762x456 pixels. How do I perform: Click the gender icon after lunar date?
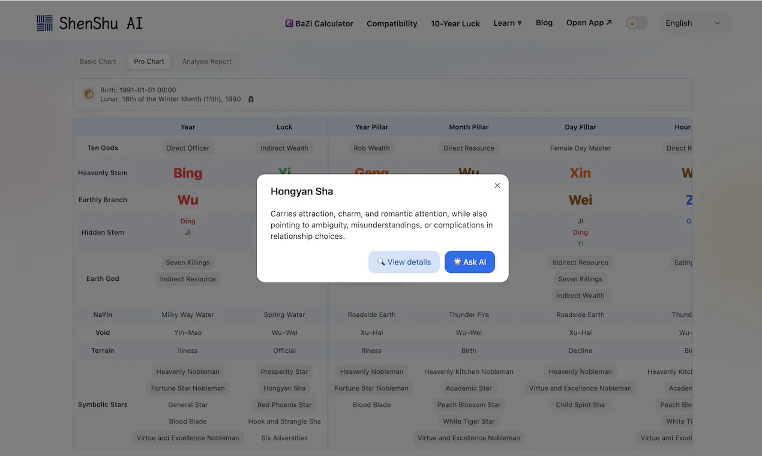click(251, 99)
